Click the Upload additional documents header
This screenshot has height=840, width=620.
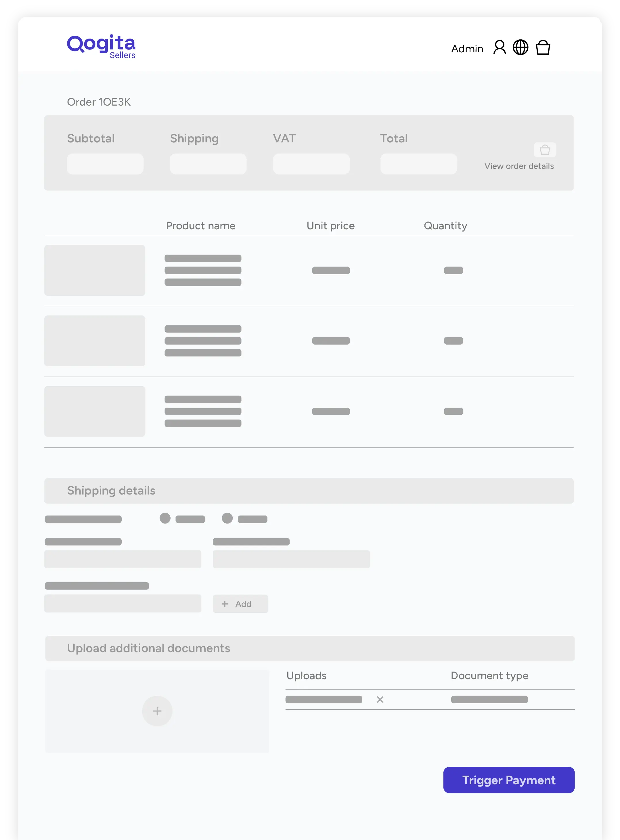tap(310, 648)
